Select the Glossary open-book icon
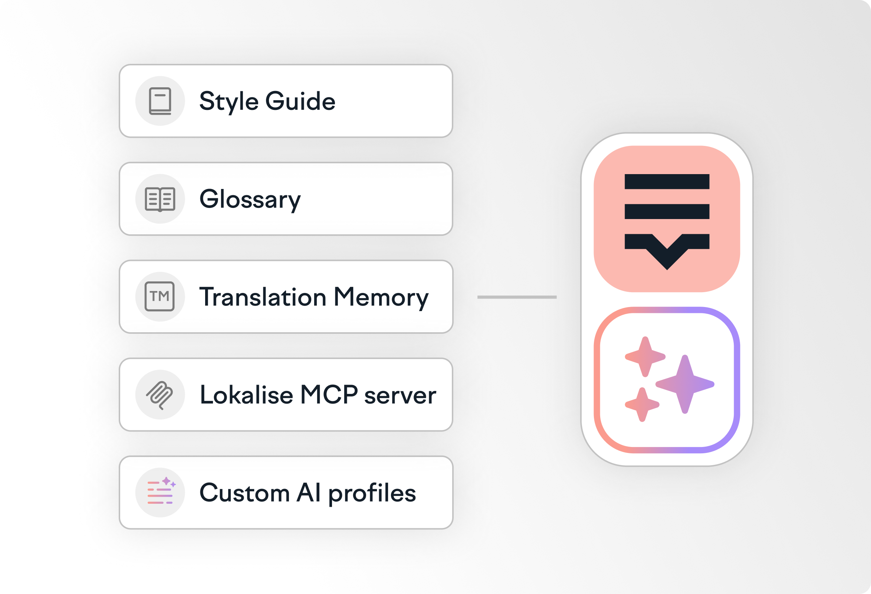 (160, 198)
